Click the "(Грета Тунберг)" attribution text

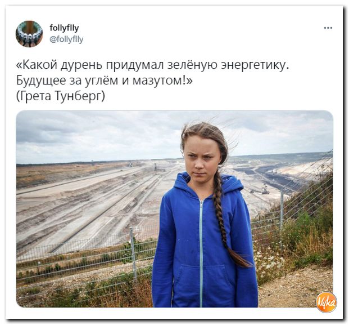click(x=60, y=96)
